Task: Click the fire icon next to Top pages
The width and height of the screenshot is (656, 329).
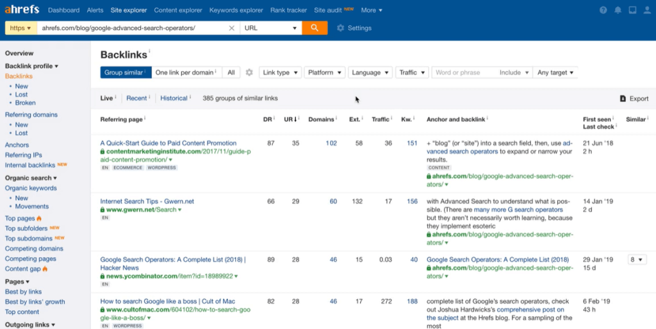Action: click(x=39, y=218)
